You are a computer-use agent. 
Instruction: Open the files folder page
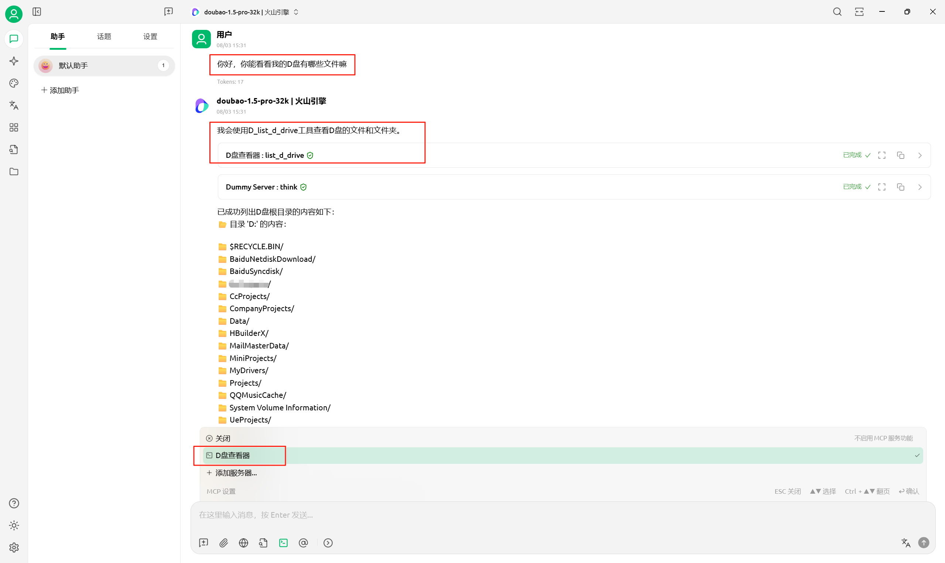pos(14,171)
